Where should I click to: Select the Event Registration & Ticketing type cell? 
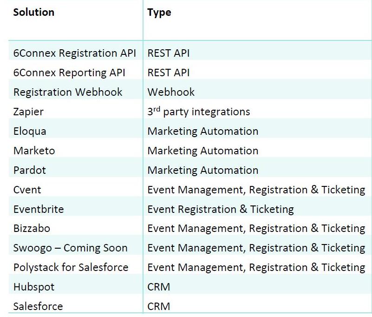221,209
